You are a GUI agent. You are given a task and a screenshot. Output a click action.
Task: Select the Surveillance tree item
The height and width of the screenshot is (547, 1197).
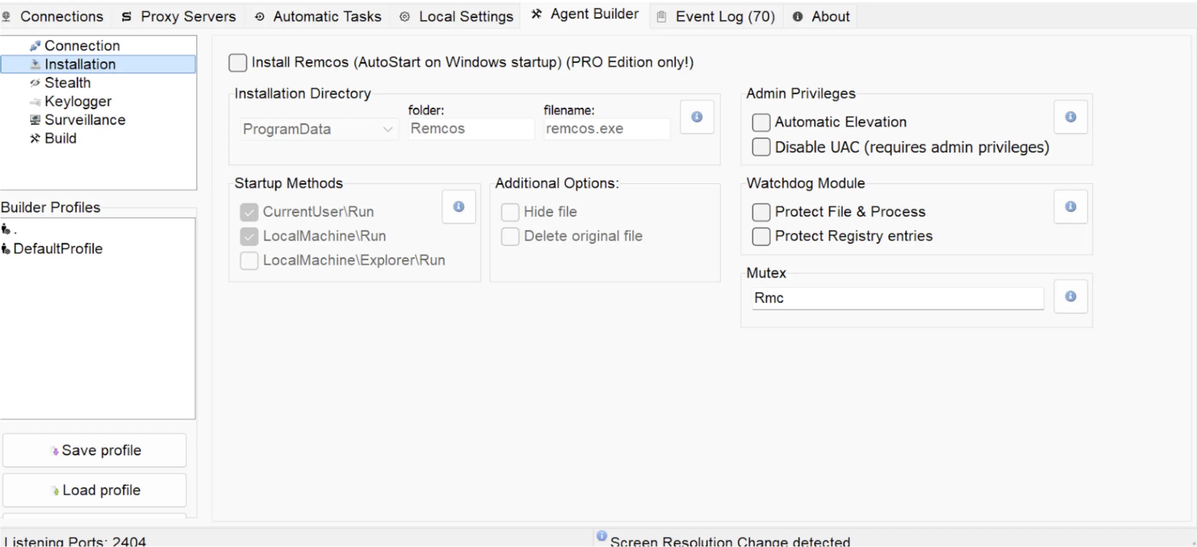coord(85,120)
